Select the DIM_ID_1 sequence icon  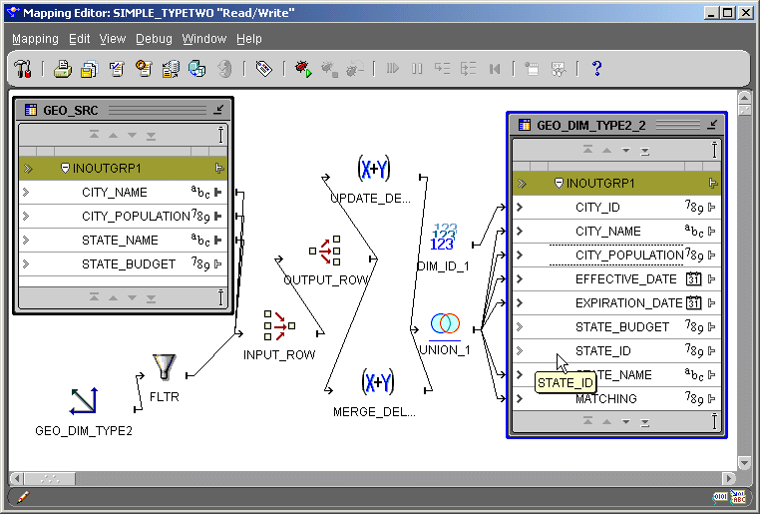[x=444, y=238]
